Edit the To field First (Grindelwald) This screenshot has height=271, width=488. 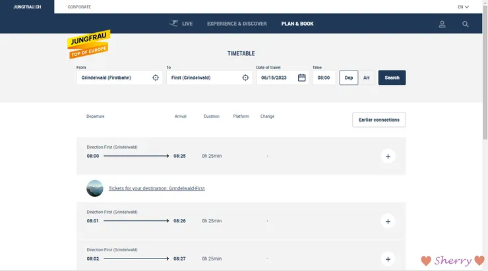tap(209, 78)
